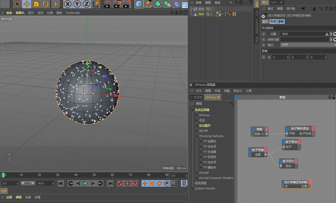Open the render settings clapperboard gear icon
The image size is (336, 203).
coord(127,4)
